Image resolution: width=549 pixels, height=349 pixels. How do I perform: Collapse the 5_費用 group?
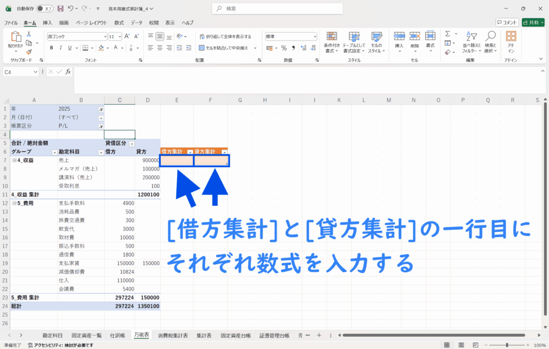pyautogui.click(x=14, y=203)
